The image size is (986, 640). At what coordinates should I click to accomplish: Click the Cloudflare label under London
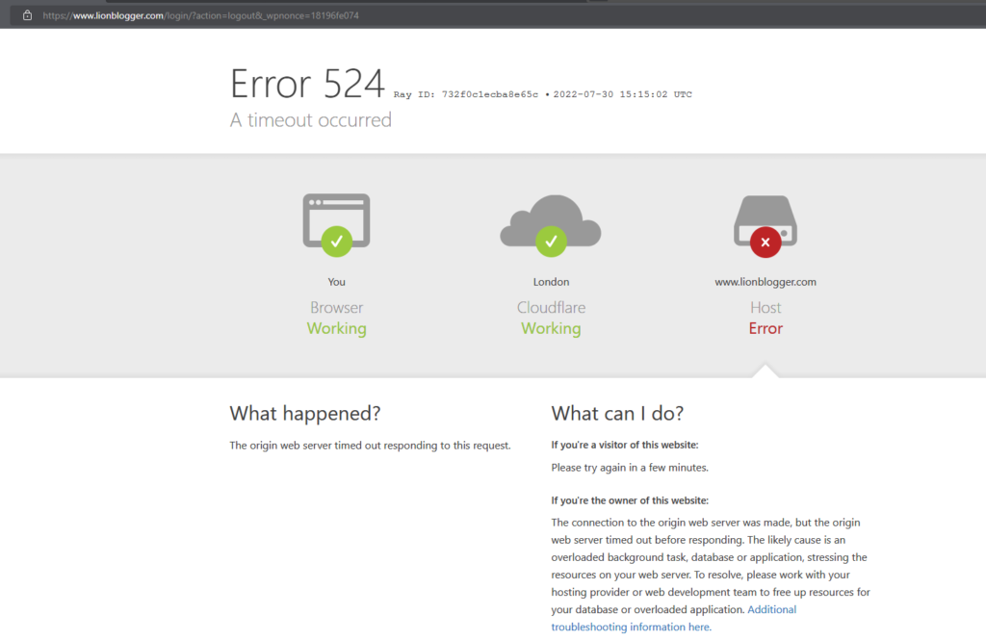click(551, 308)
